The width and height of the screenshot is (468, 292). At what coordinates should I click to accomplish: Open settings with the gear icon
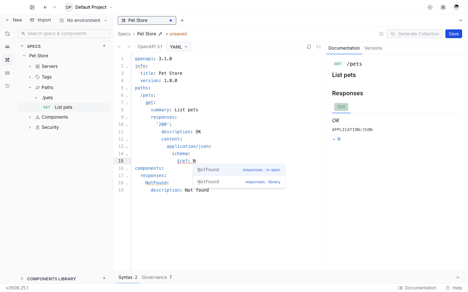443,7
